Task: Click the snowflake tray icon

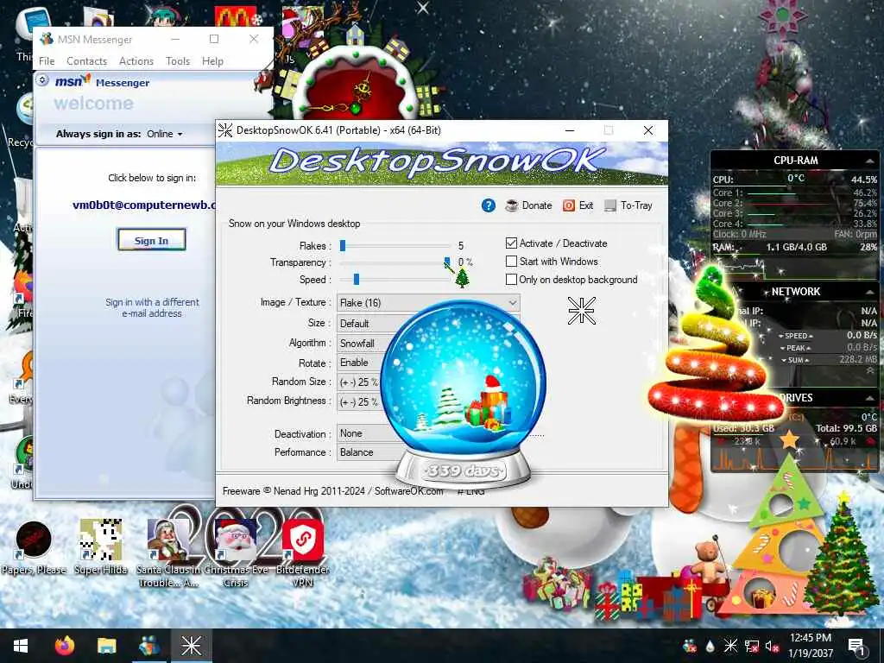Action: click(x=730, y=646)
